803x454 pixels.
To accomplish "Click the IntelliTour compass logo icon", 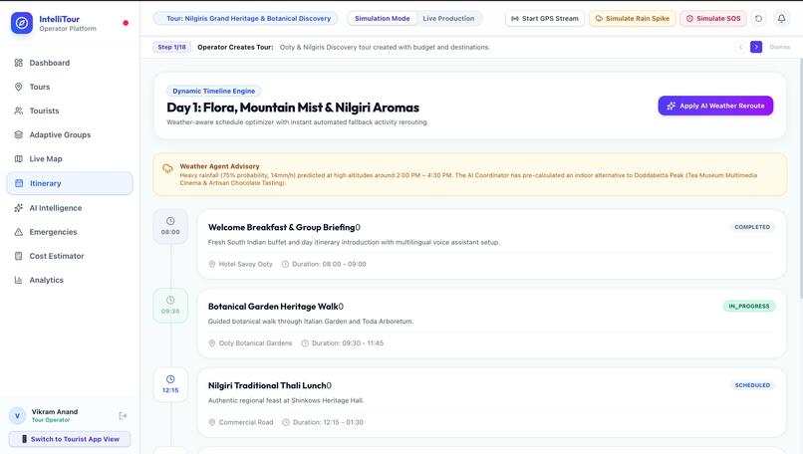I will [x=22, y=23].
